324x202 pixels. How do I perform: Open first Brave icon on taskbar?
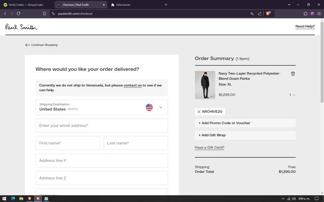tap(29, 198)
